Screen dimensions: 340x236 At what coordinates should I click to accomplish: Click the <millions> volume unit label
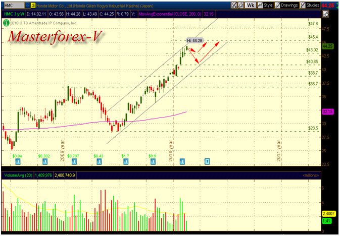311,175
